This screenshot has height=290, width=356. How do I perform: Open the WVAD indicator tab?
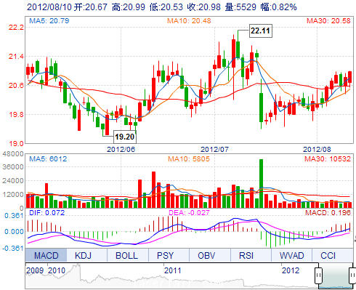click(291, 255)
